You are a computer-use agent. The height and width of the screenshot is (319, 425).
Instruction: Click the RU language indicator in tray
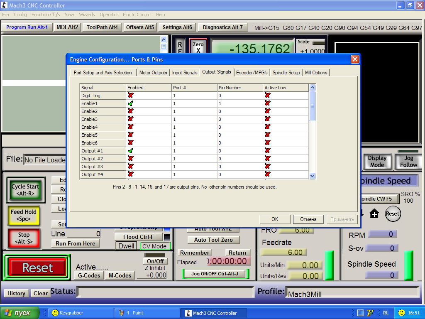(386, 313)
